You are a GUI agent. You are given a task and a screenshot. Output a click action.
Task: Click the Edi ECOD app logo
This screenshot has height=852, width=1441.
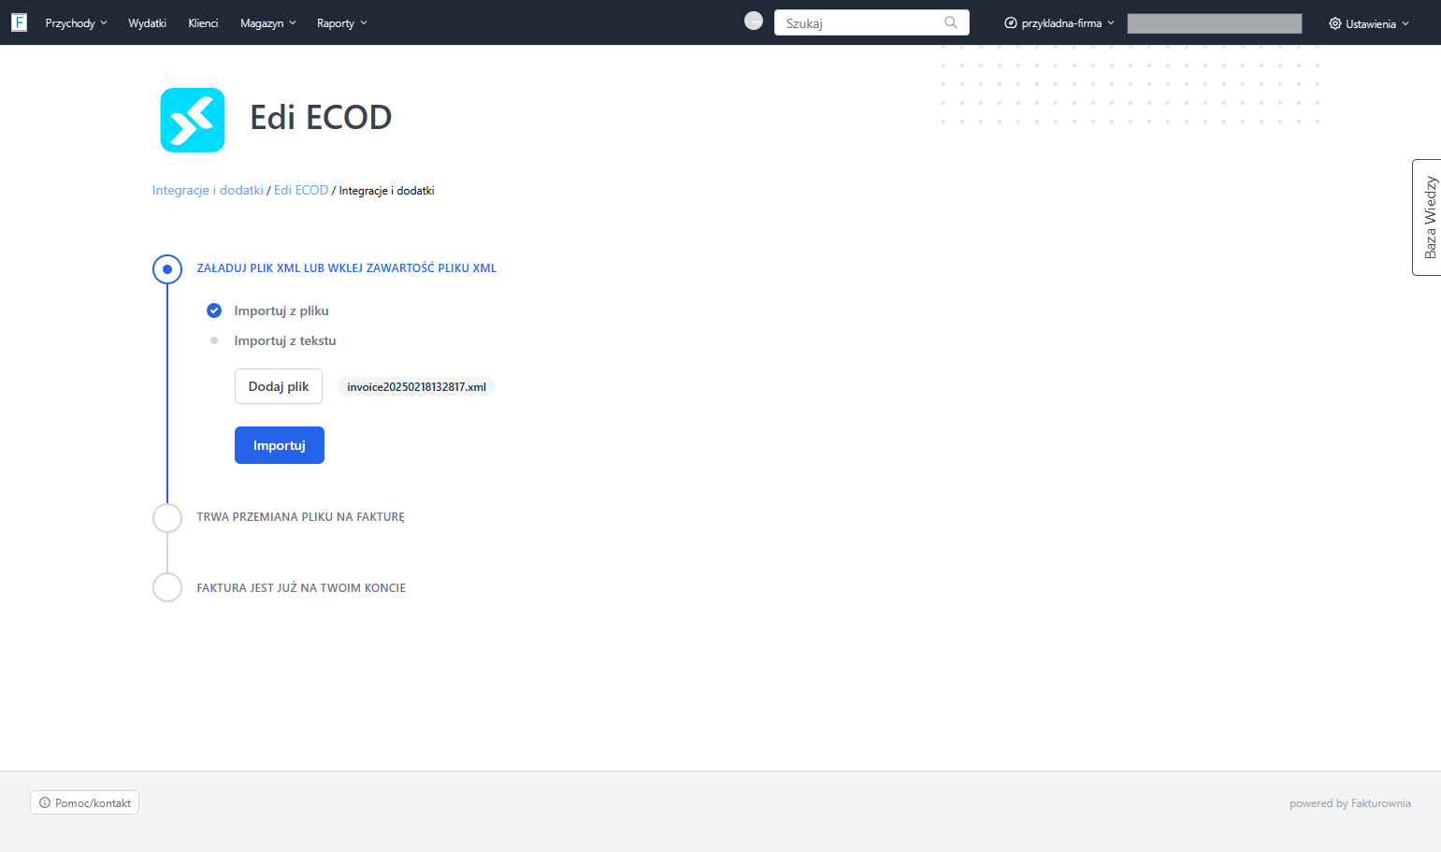coord(193,120)
